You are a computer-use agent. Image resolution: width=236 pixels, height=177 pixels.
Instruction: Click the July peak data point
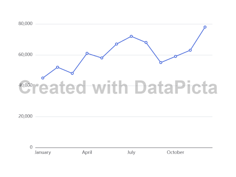(131, 36)
